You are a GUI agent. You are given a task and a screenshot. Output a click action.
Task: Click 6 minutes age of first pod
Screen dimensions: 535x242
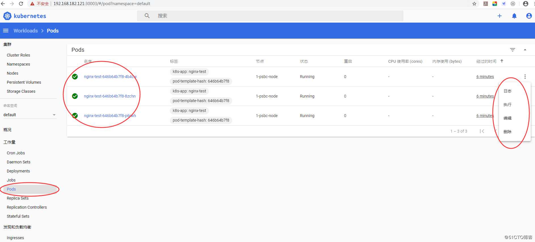click(x=485, y=77)
